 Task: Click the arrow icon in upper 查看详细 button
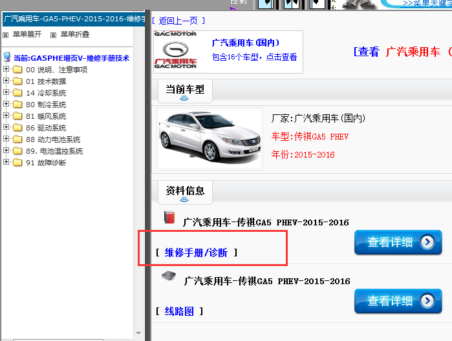[x=427, y=242]
